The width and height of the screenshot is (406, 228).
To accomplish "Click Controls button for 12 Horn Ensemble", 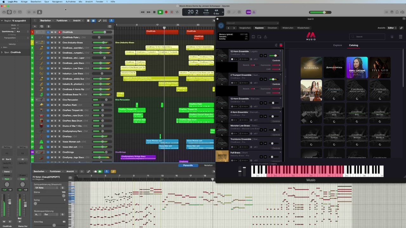I will pyautogui.click(x=276, y=60).
